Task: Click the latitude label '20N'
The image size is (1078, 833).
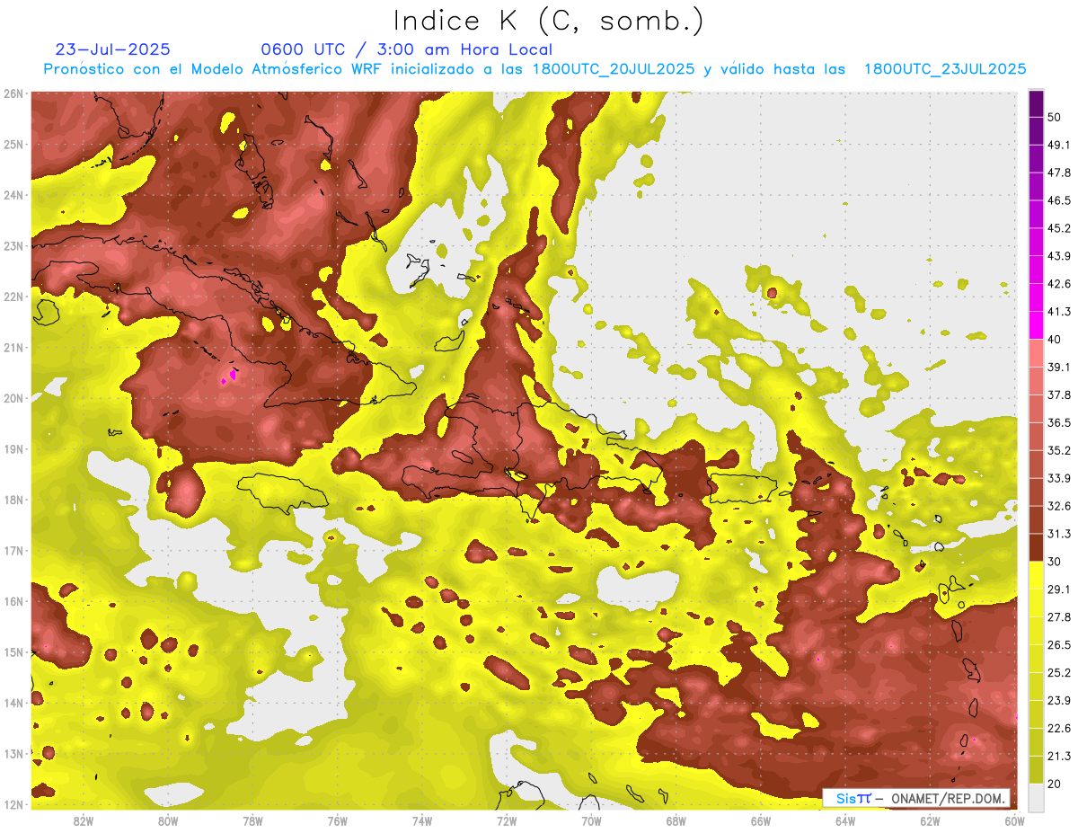Action: [13, 398]
